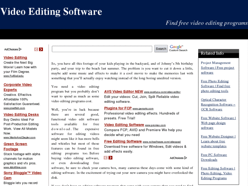
Task: Open Free Website Software related link
Action: pyautogui.click(x=218, y=123)
